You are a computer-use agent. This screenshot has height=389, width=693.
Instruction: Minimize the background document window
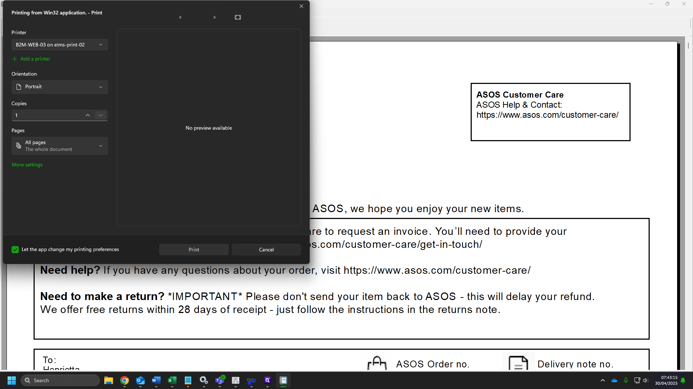coord(651,4)
